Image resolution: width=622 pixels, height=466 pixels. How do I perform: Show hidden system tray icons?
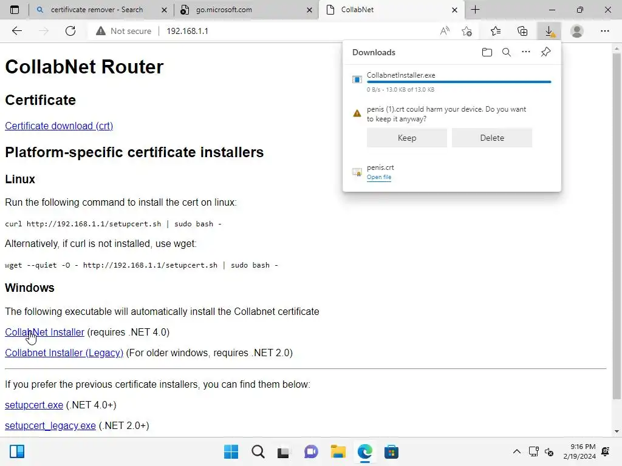516,451
